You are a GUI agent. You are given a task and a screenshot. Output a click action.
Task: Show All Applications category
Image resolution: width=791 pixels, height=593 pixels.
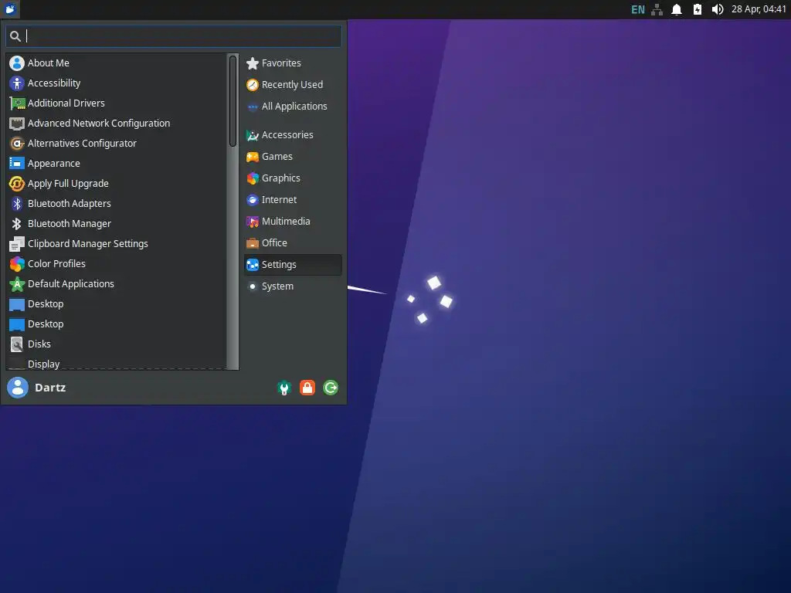point(293,107)
